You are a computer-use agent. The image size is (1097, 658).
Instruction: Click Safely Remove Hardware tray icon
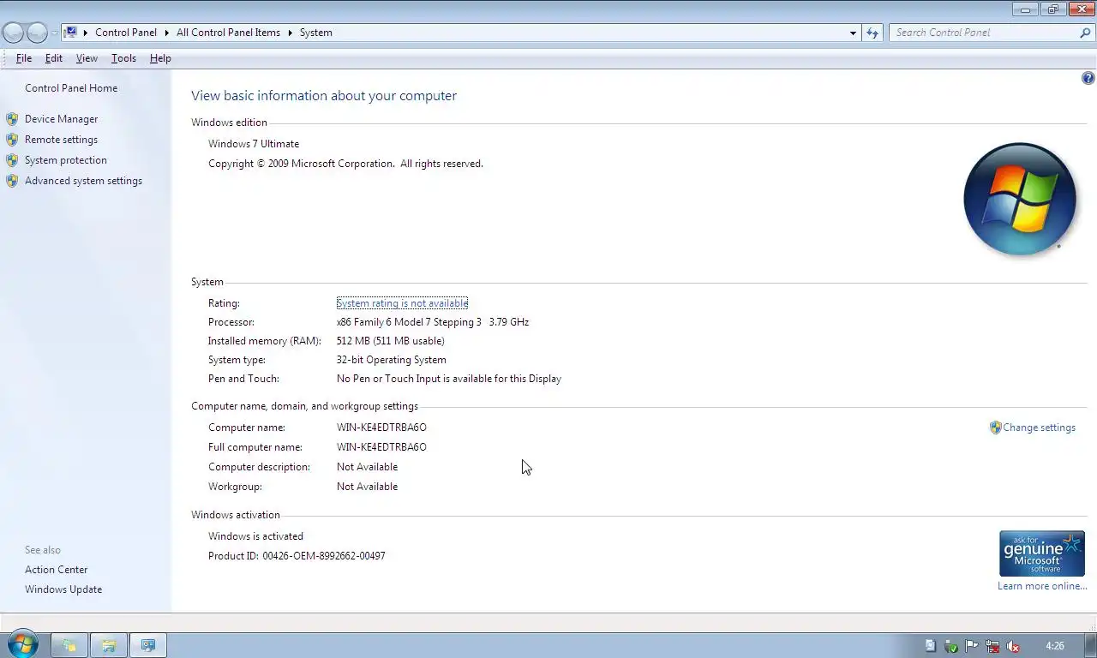point(951,646)
